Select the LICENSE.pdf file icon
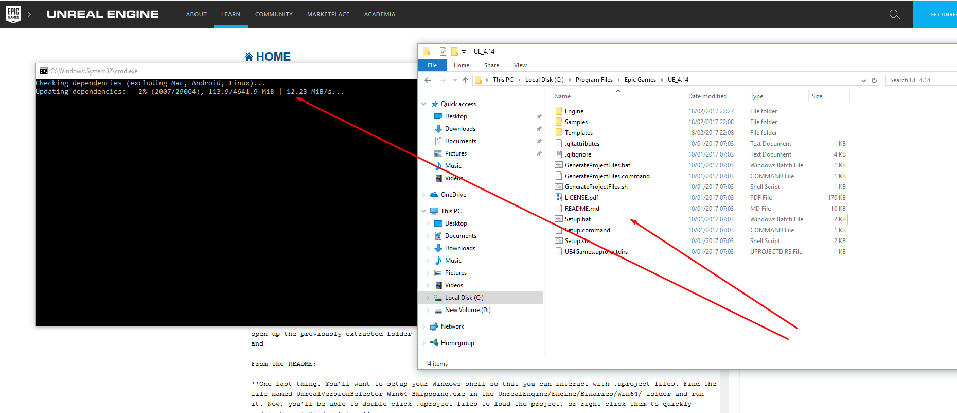This screenshot has height=413, width=957. (x=559, y=197)
